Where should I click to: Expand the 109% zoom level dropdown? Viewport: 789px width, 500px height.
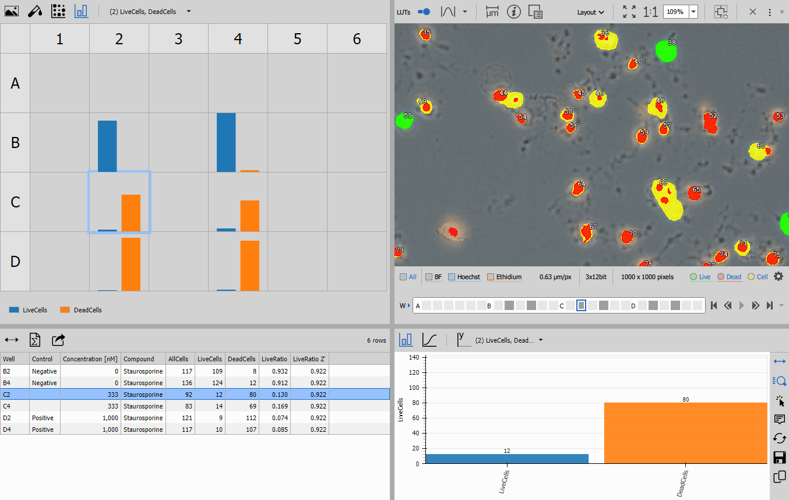point(693,12)
